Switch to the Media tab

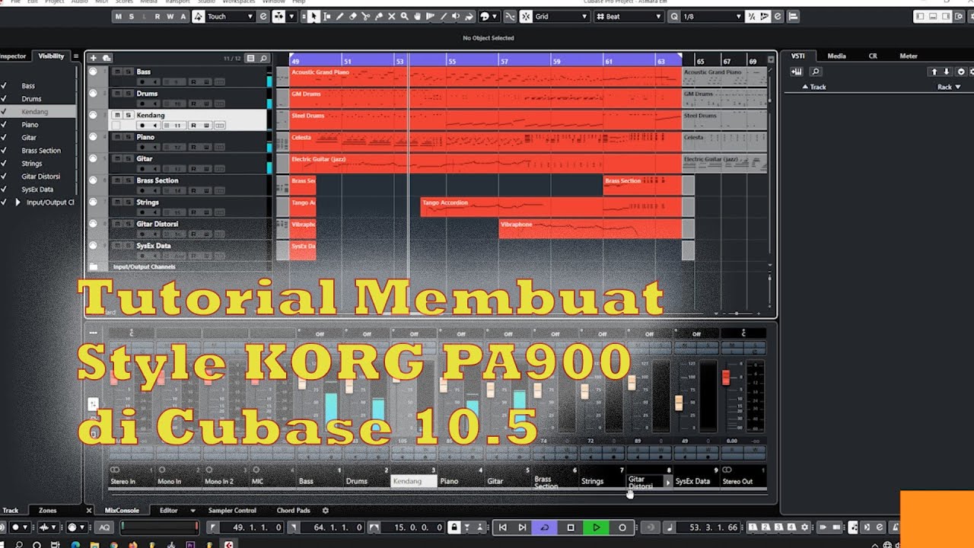[x=836, y=56]
